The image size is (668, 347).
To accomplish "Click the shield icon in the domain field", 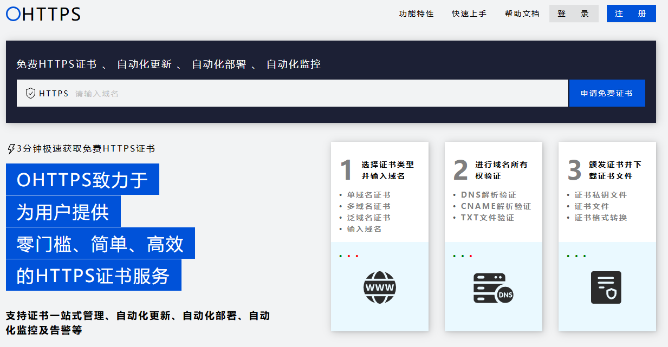I will [x=31, y=93].
